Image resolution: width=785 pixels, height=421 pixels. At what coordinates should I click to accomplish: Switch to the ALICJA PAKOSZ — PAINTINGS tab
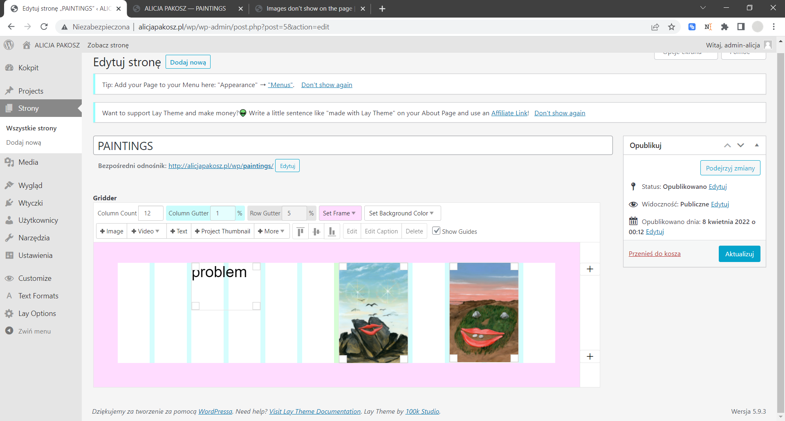coord(185,9)
